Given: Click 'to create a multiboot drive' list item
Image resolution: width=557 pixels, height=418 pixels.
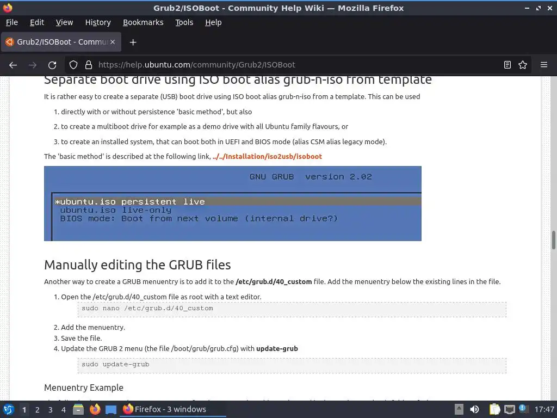Looking at the screenshot, I should [x=201, y=126].
